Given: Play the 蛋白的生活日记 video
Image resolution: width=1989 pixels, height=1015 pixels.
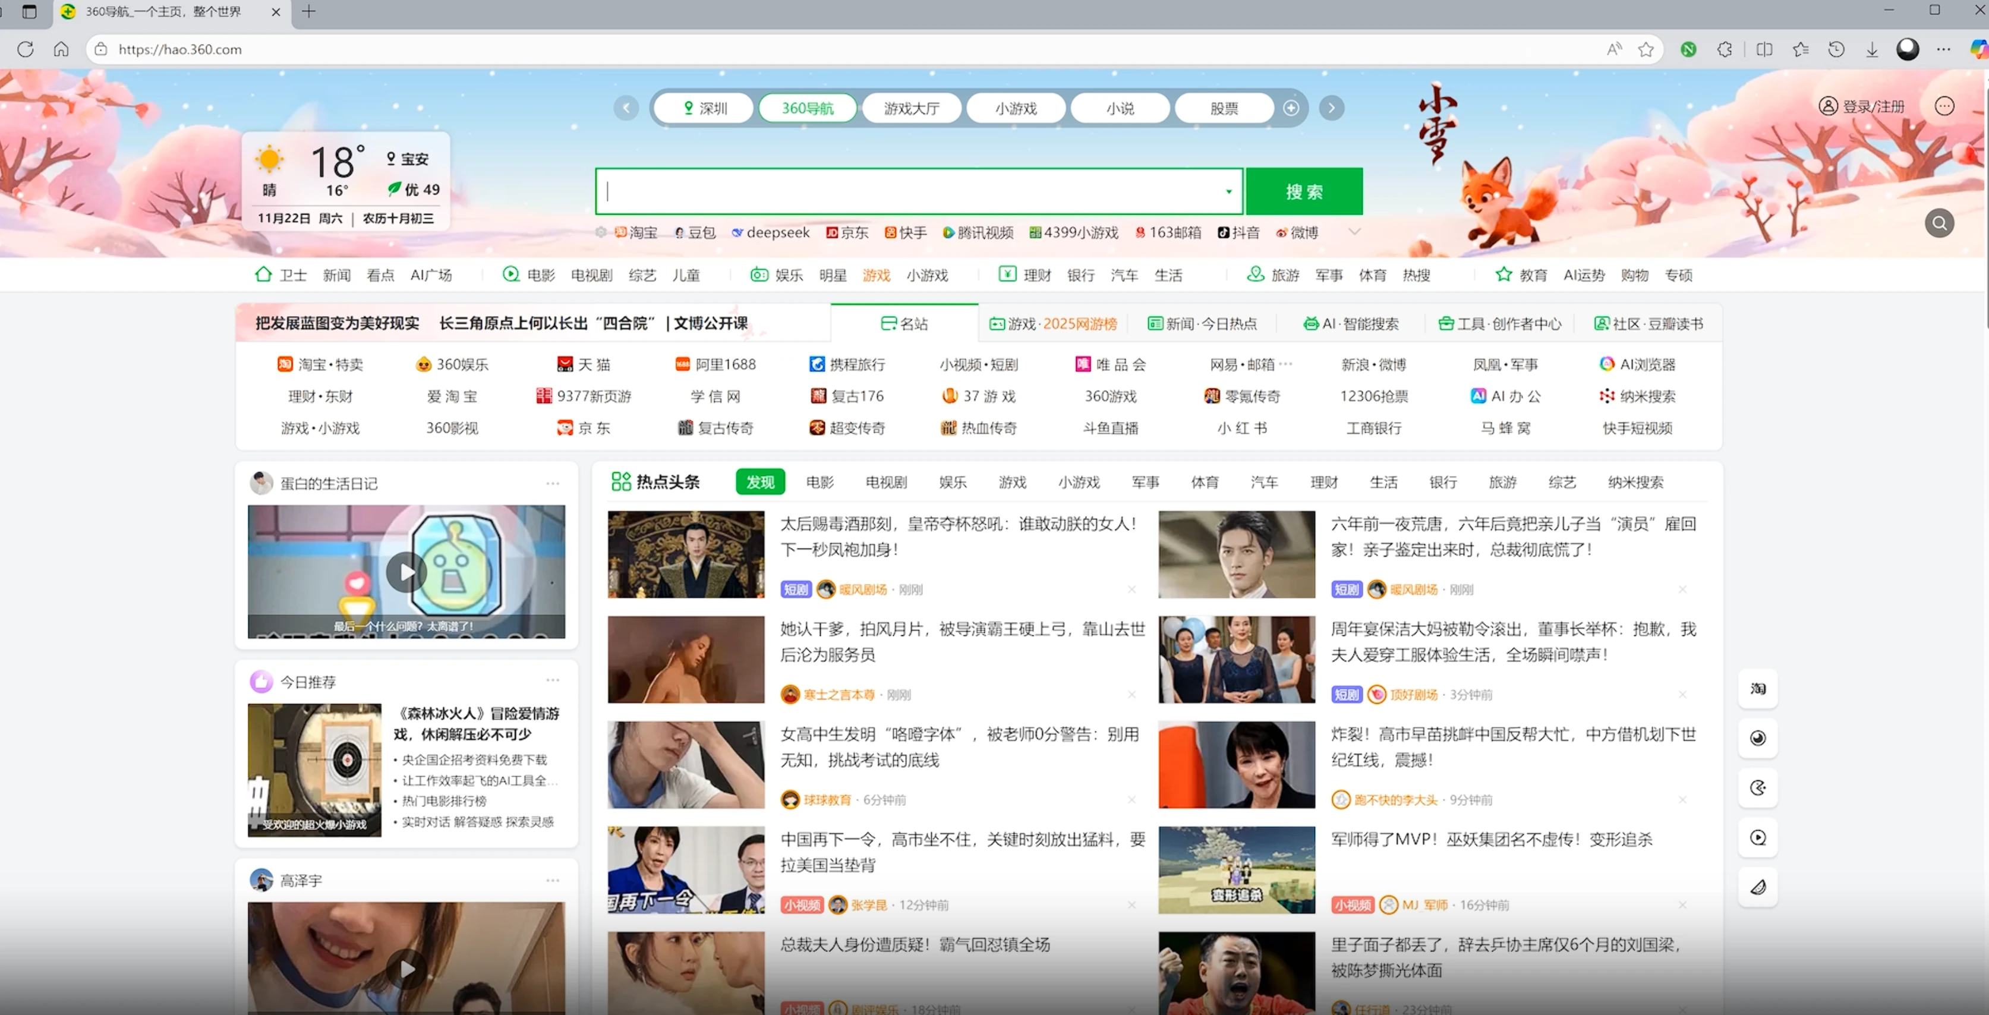Looking at the screenshot, I should (406, 572).
